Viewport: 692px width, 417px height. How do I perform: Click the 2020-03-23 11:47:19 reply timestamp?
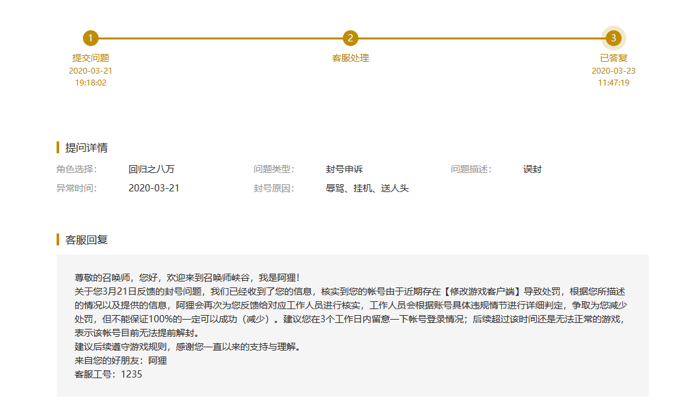point(613,77)
